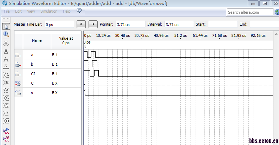Move time bar to next transition
279x145 pixels.
click(x=93, y=24)
